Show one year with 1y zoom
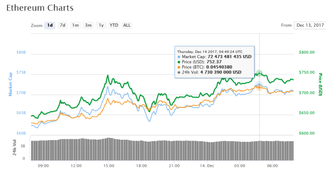Image resolution: width=326 pixels, height=174 pixels. [101, 25]
